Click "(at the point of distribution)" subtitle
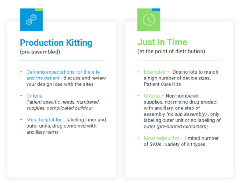 point(171,51)
